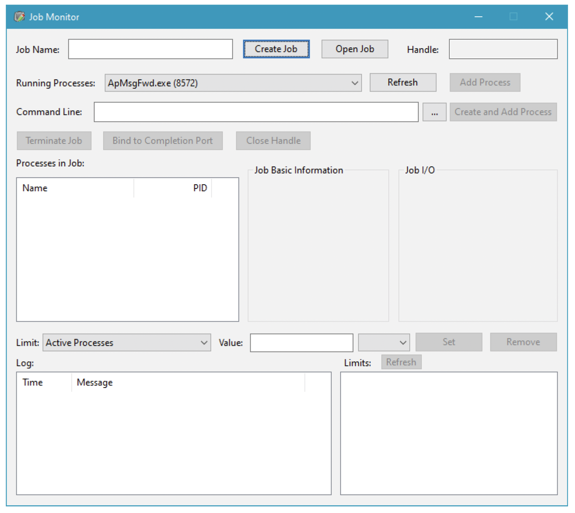Open the empty unit dropdown beside Value
Screen dimensions: 575x513
[384, 343]
